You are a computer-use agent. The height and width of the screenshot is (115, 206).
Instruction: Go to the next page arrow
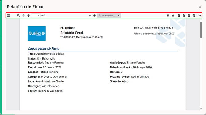(28, 15)
